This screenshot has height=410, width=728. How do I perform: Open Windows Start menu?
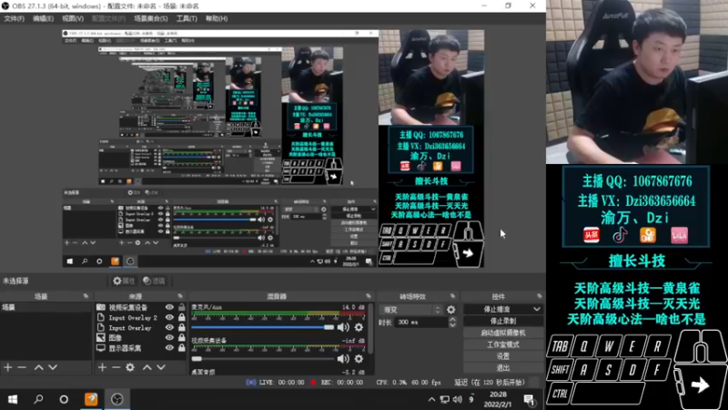(13, 399)
